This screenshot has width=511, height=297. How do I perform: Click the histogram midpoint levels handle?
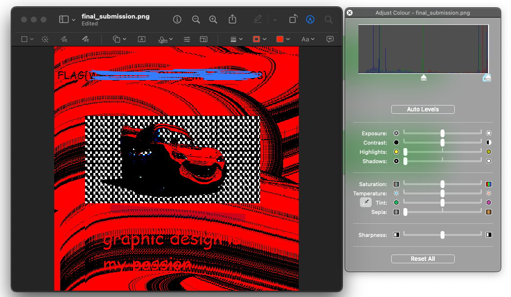click(x=423, y=78)
